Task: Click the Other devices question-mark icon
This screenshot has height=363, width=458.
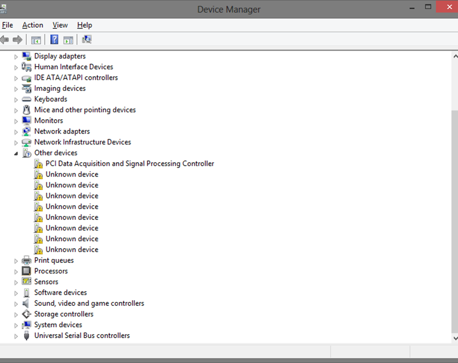Action: tap(26, 153)
